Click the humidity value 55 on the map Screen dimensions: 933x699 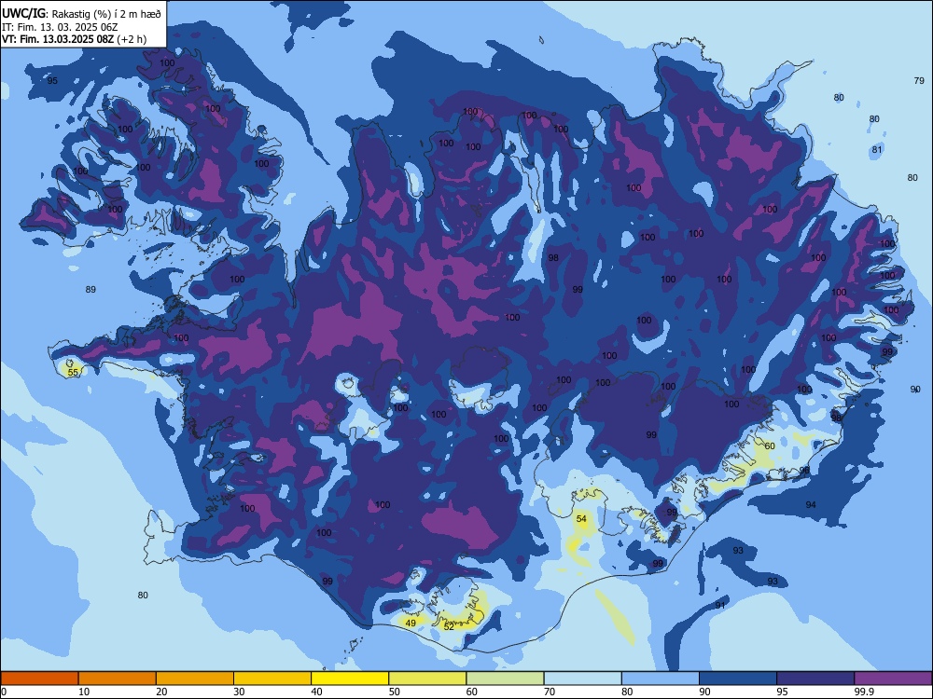[73, 373]
